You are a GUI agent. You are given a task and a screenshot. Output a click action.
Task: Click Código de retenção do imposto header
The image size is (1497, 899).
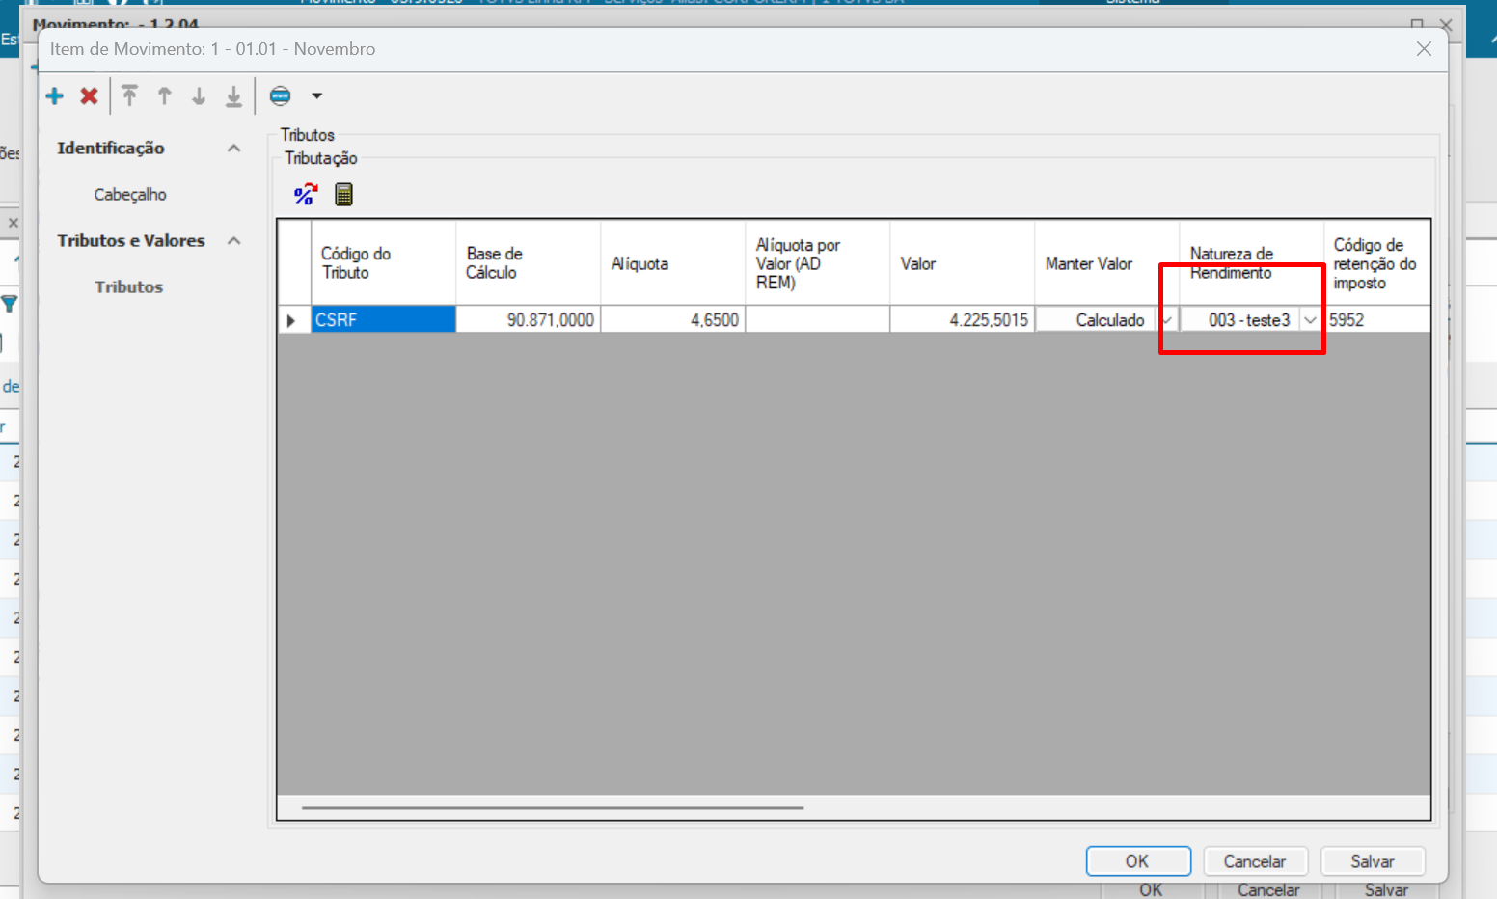(1377, 262)
